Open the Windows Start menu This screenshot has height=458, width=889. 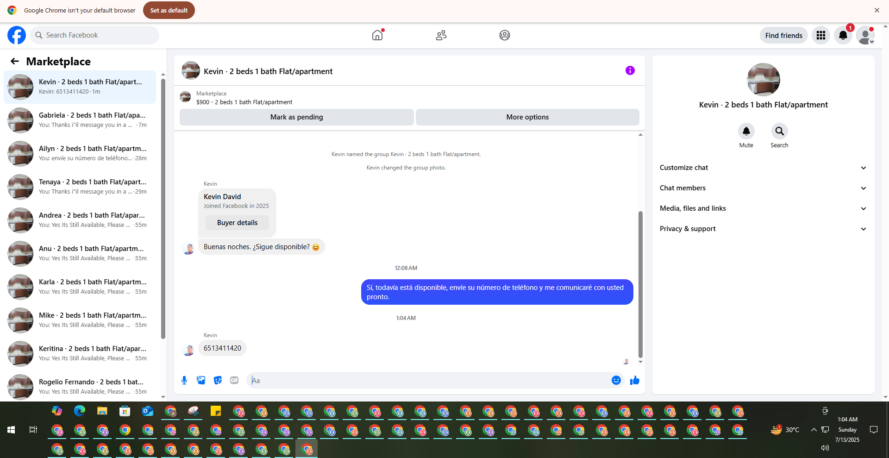click(x=11, y=430)
